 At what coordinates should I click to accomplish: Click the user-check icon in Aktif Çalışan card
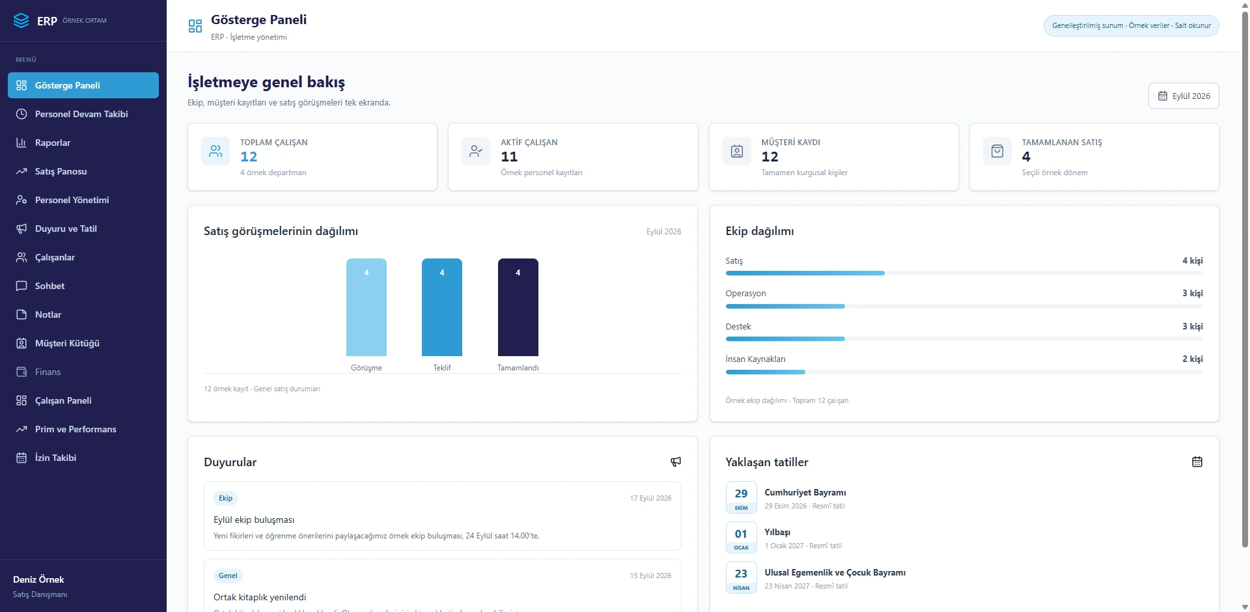coord(476,151)
